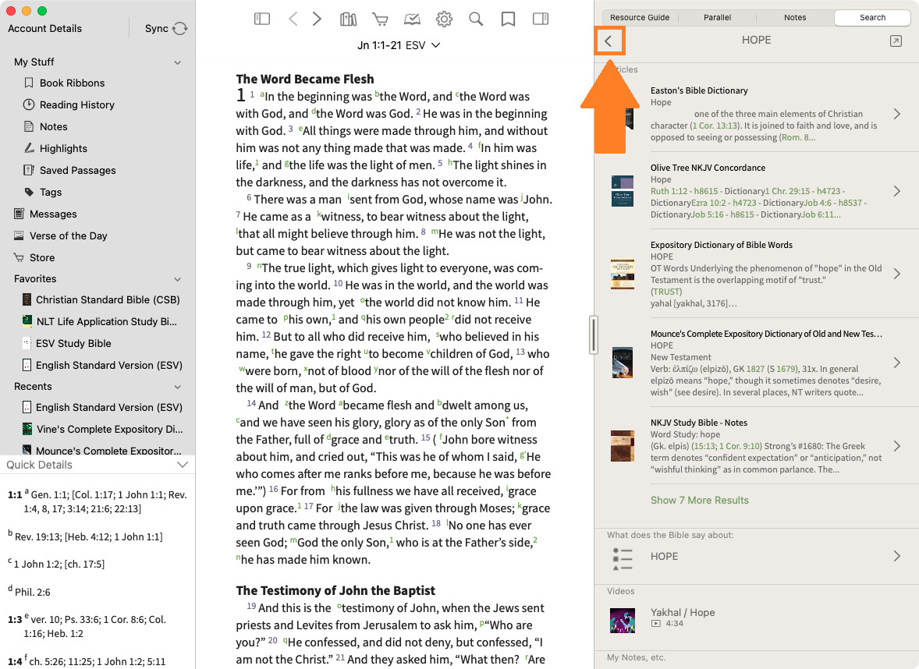Collapse the Quick Details panel

tap(183, 465)
